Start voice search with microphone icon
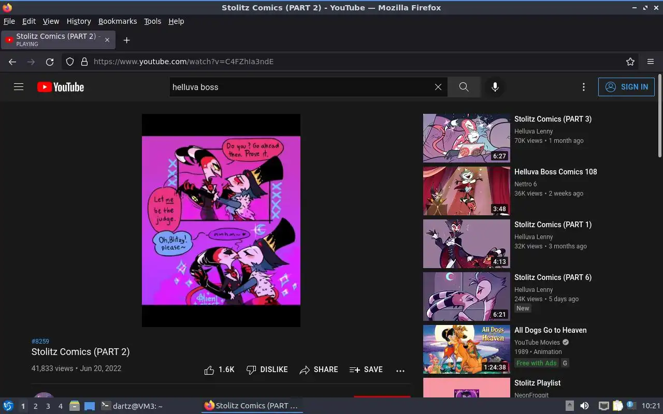663x414 pixels. click(x=495, y=87)
